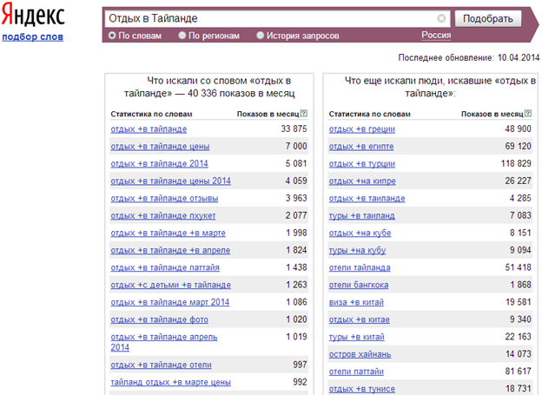Open help icon next to right Показов в месяц
The image size is (542, 395).
tap(528, 114)
